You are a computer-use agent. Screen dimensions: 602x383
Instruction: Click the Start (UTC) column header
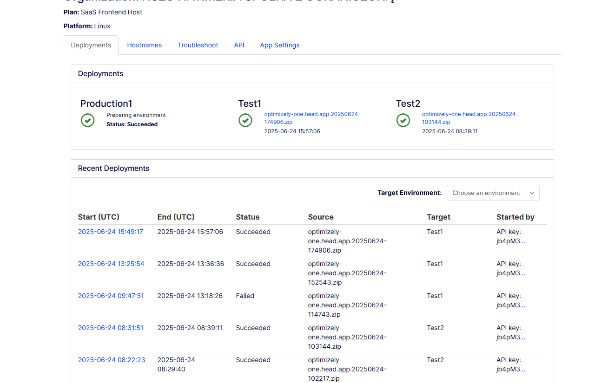pos(99,217)
